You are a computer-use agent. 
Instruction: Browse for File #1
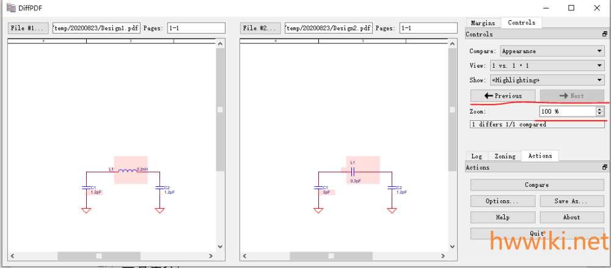[28, 28]
